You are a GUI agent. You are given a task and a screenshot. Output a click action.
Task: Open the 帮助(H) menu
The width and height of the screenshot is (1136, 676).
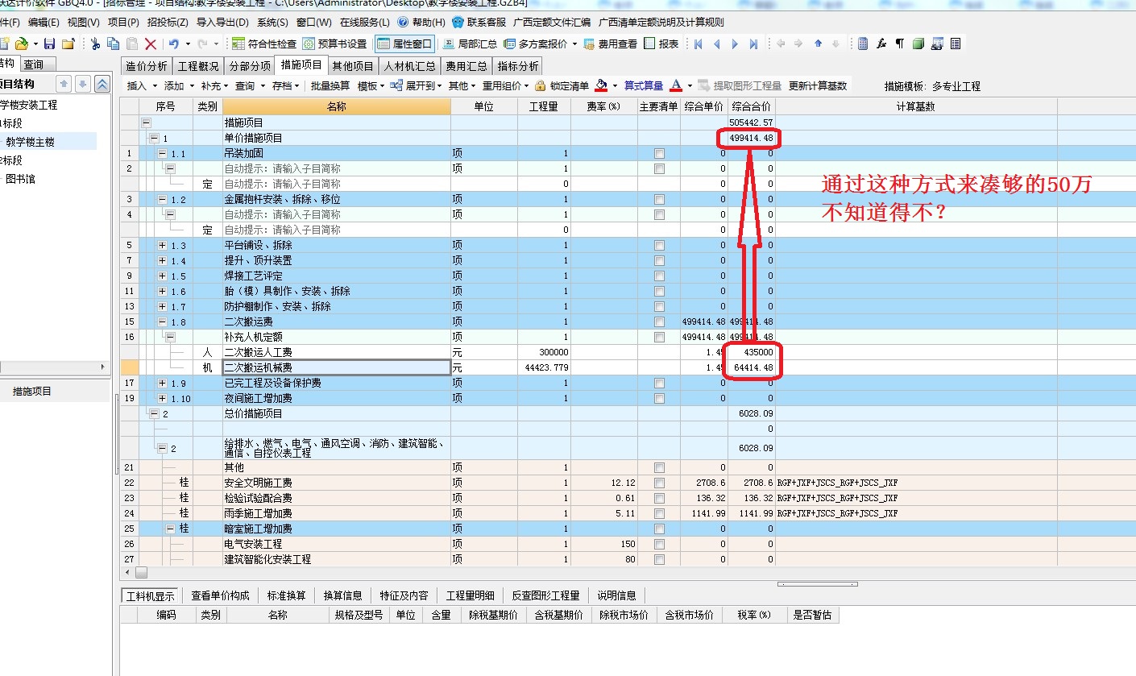[x=422, y=23]
